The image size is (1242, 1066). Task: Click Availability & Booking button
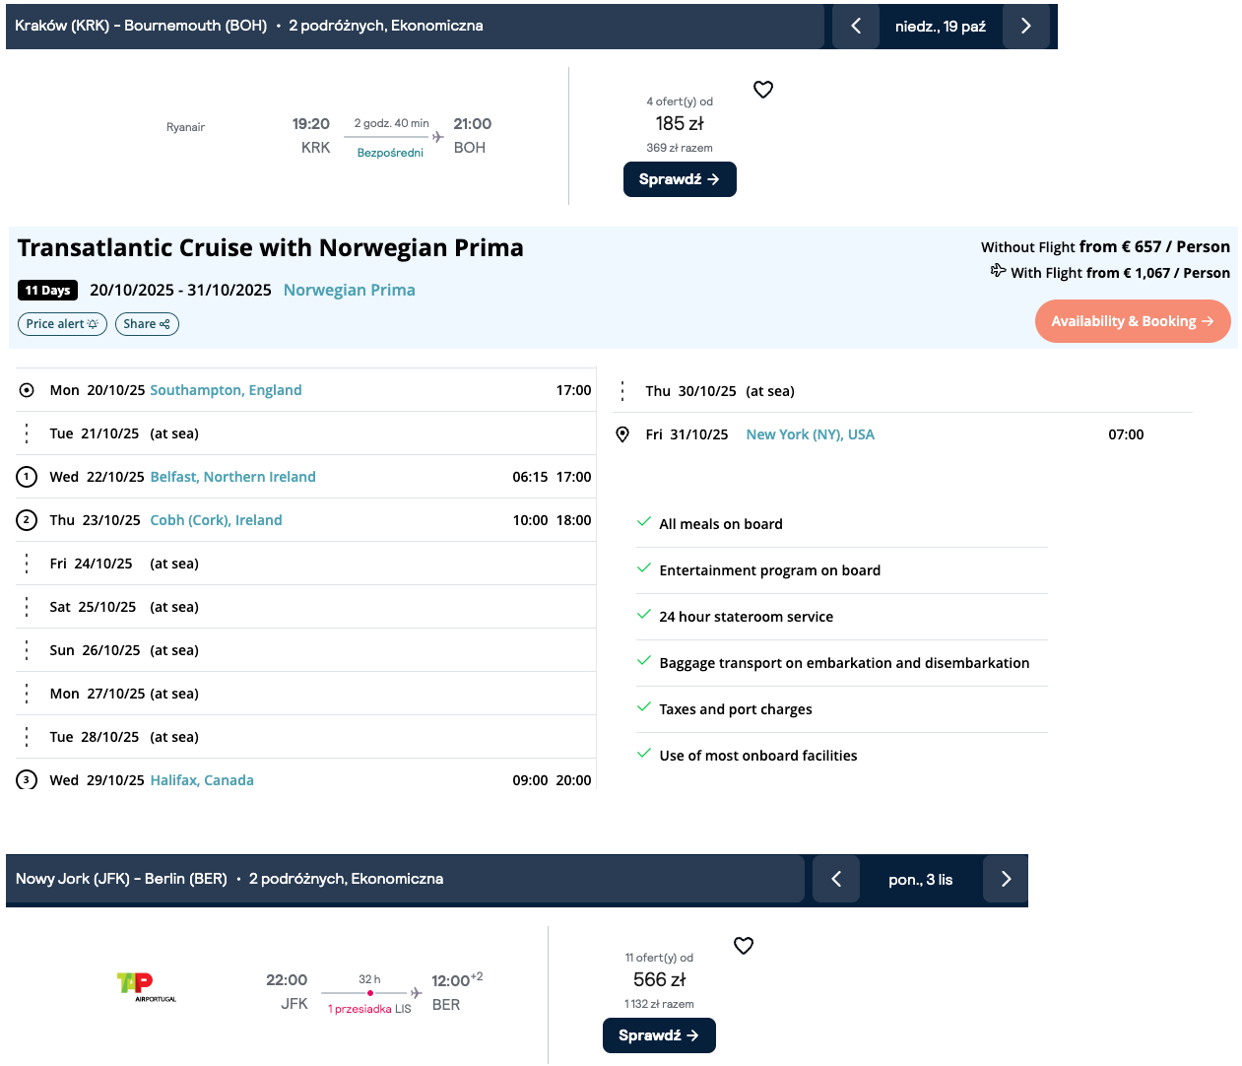[x=1133, y=321]
